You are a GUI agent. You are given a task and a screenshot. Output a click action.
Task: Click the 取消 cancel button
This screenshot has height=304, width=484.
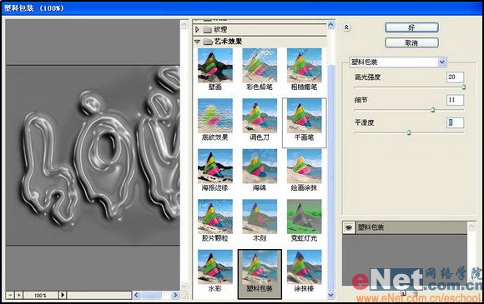tap(411, 42)
